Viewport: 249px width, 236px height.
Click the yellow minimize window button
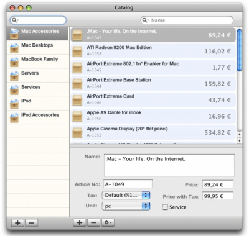tap(21, 8)
